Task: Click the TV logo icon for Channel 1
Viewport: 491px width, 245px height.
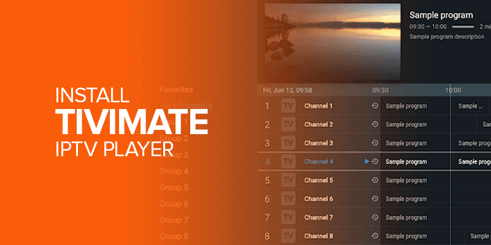Action: [288, 106]
